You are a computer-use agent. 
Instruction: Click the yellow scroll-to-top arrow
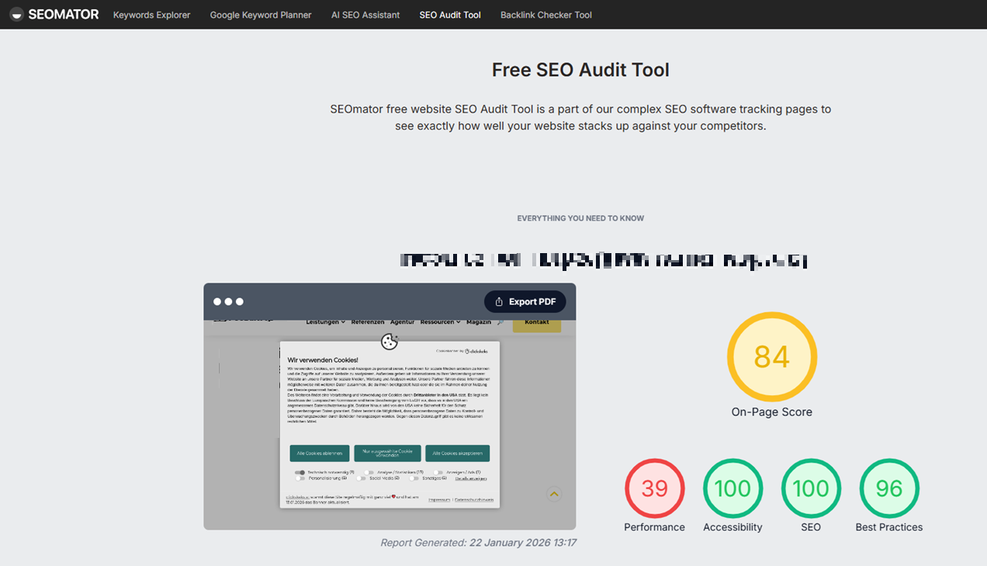point(554,494)
